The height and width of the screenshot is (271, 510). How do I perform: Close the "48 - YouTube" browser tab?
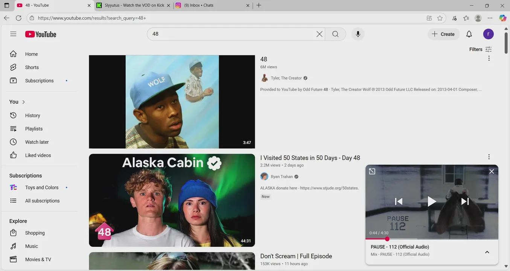[89, 5]
